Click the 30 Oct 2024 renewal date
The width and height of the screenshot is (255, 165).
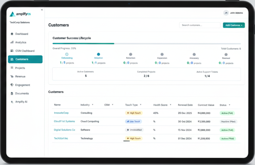(185, 122)
